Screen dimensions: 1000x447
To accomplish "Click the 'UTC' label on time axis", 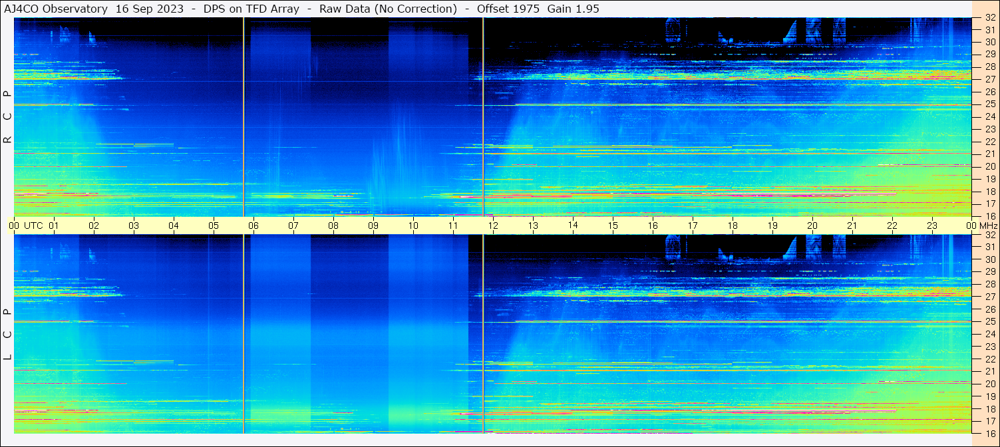I will point(34,225).
